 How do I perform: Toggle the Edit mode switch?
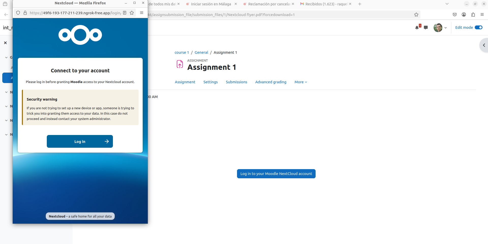479,28
